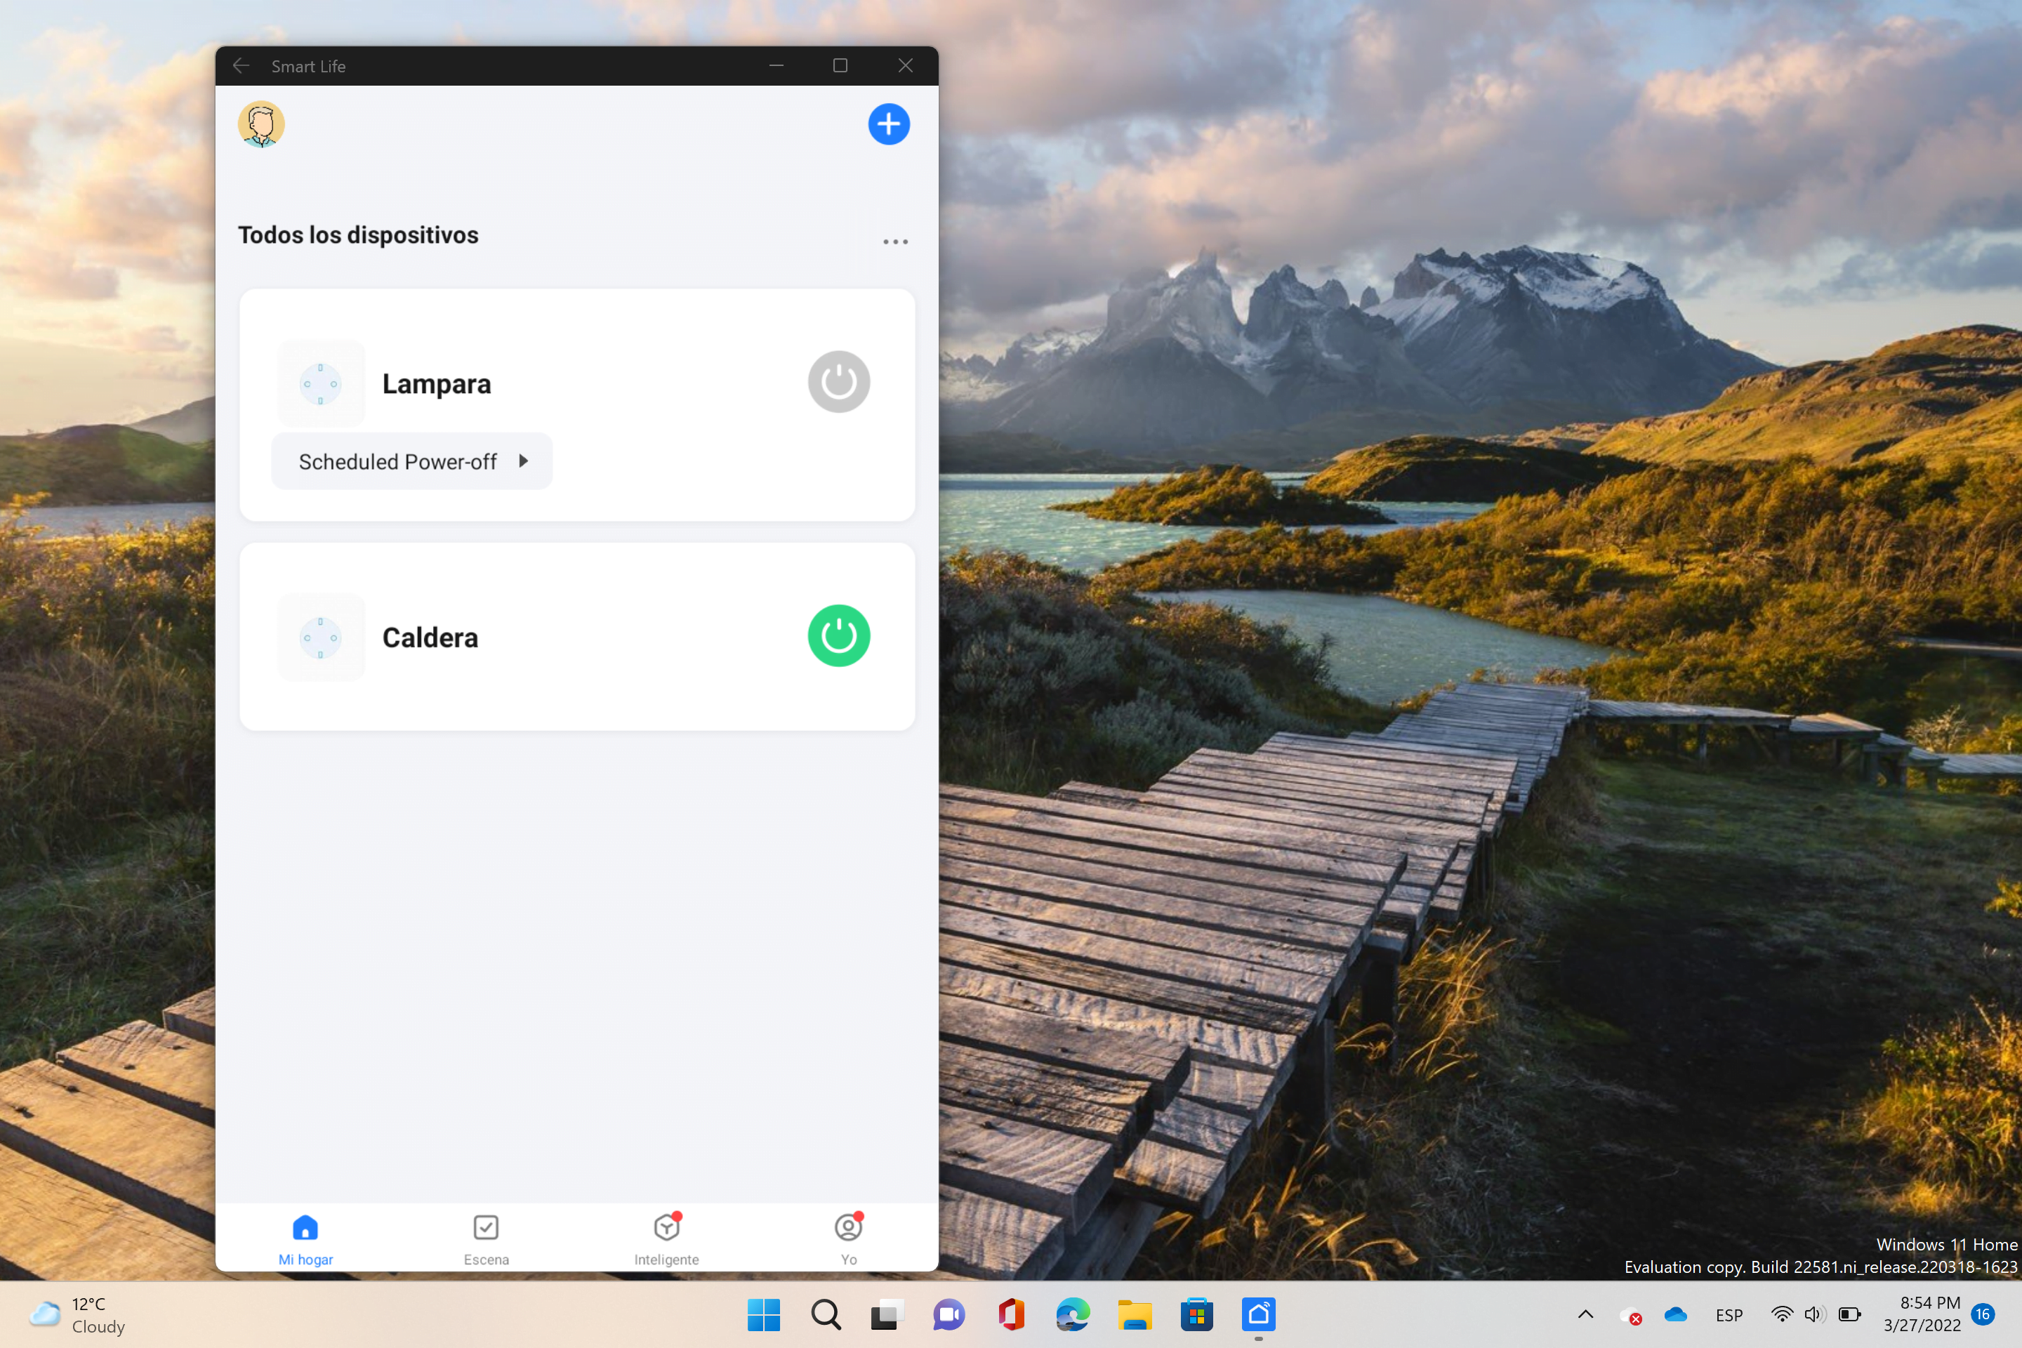Switch to the Inteligente tab
Viewport: 2022px width, 1348px height.
pyautogui.click(x=666, y=1238)
